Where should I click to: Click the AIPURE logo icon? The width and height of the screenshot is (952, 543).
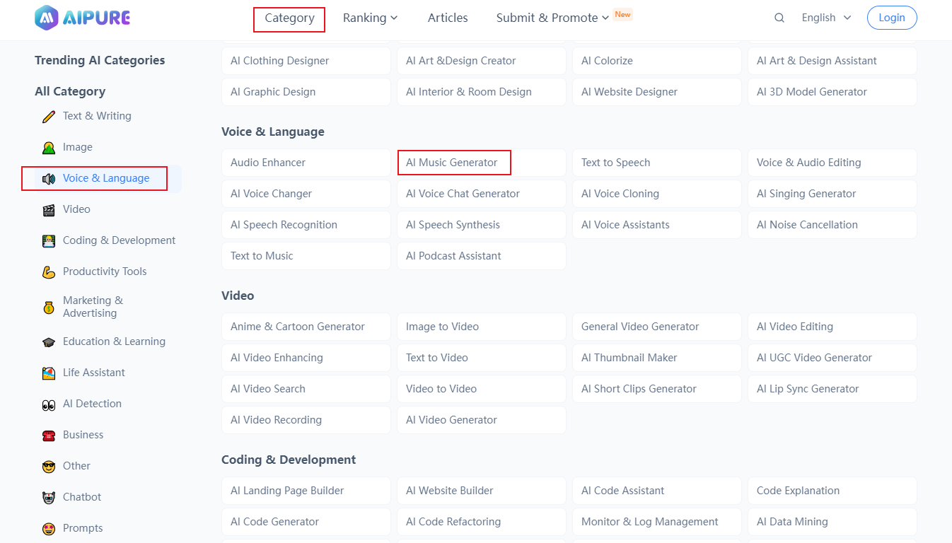tap(47, 18)
